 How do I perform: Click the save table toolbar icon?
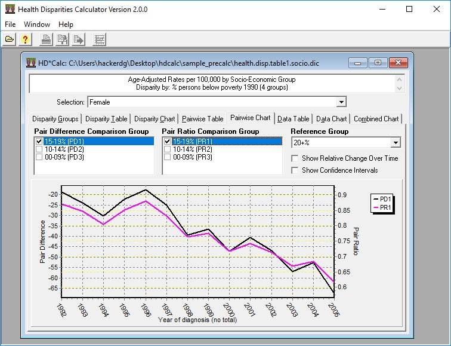[x=62, y=39]
